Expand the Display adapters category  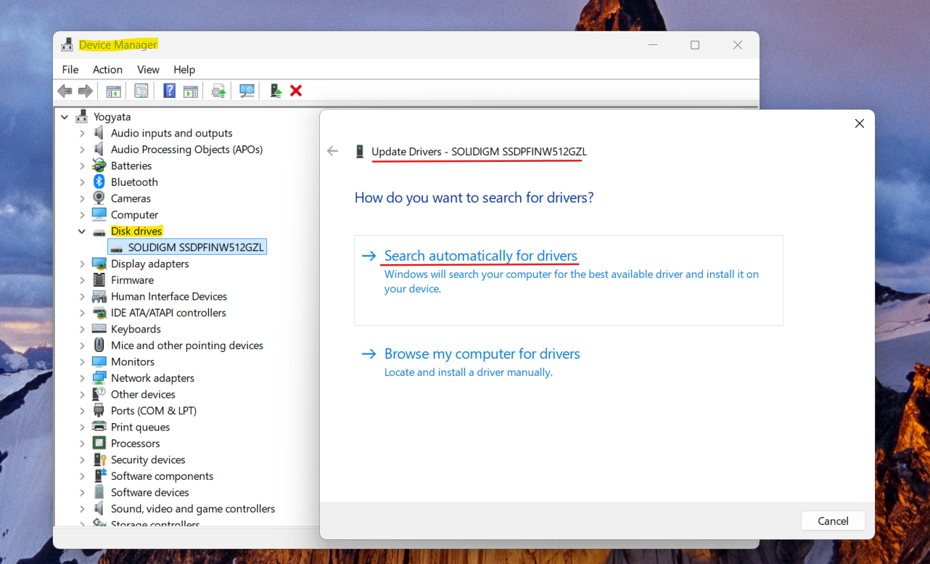(82, 263)
